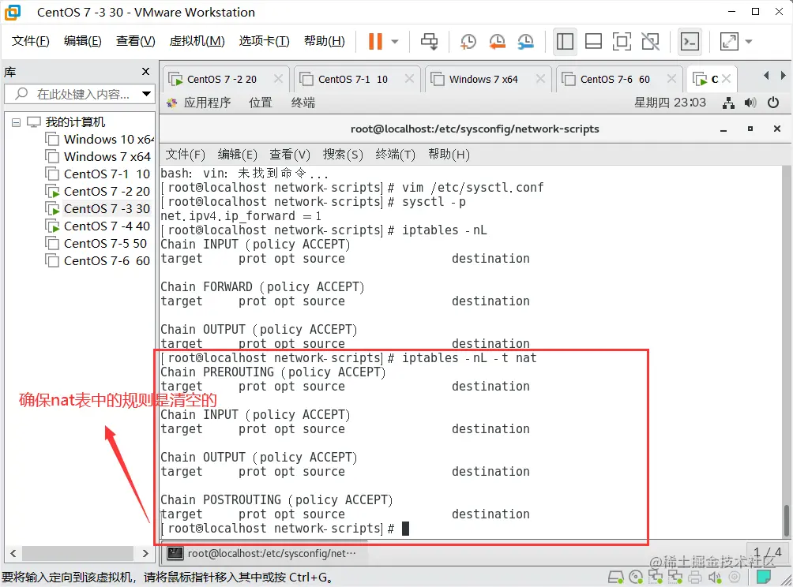
Task: Click the hard disk status icon
Action: tap(616, 577)
